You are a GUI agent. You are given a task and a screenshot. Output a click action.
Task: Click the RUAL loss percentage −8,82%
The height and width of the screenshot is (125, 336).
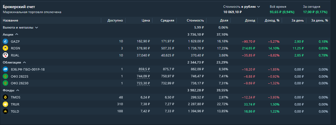click(274, 55)
